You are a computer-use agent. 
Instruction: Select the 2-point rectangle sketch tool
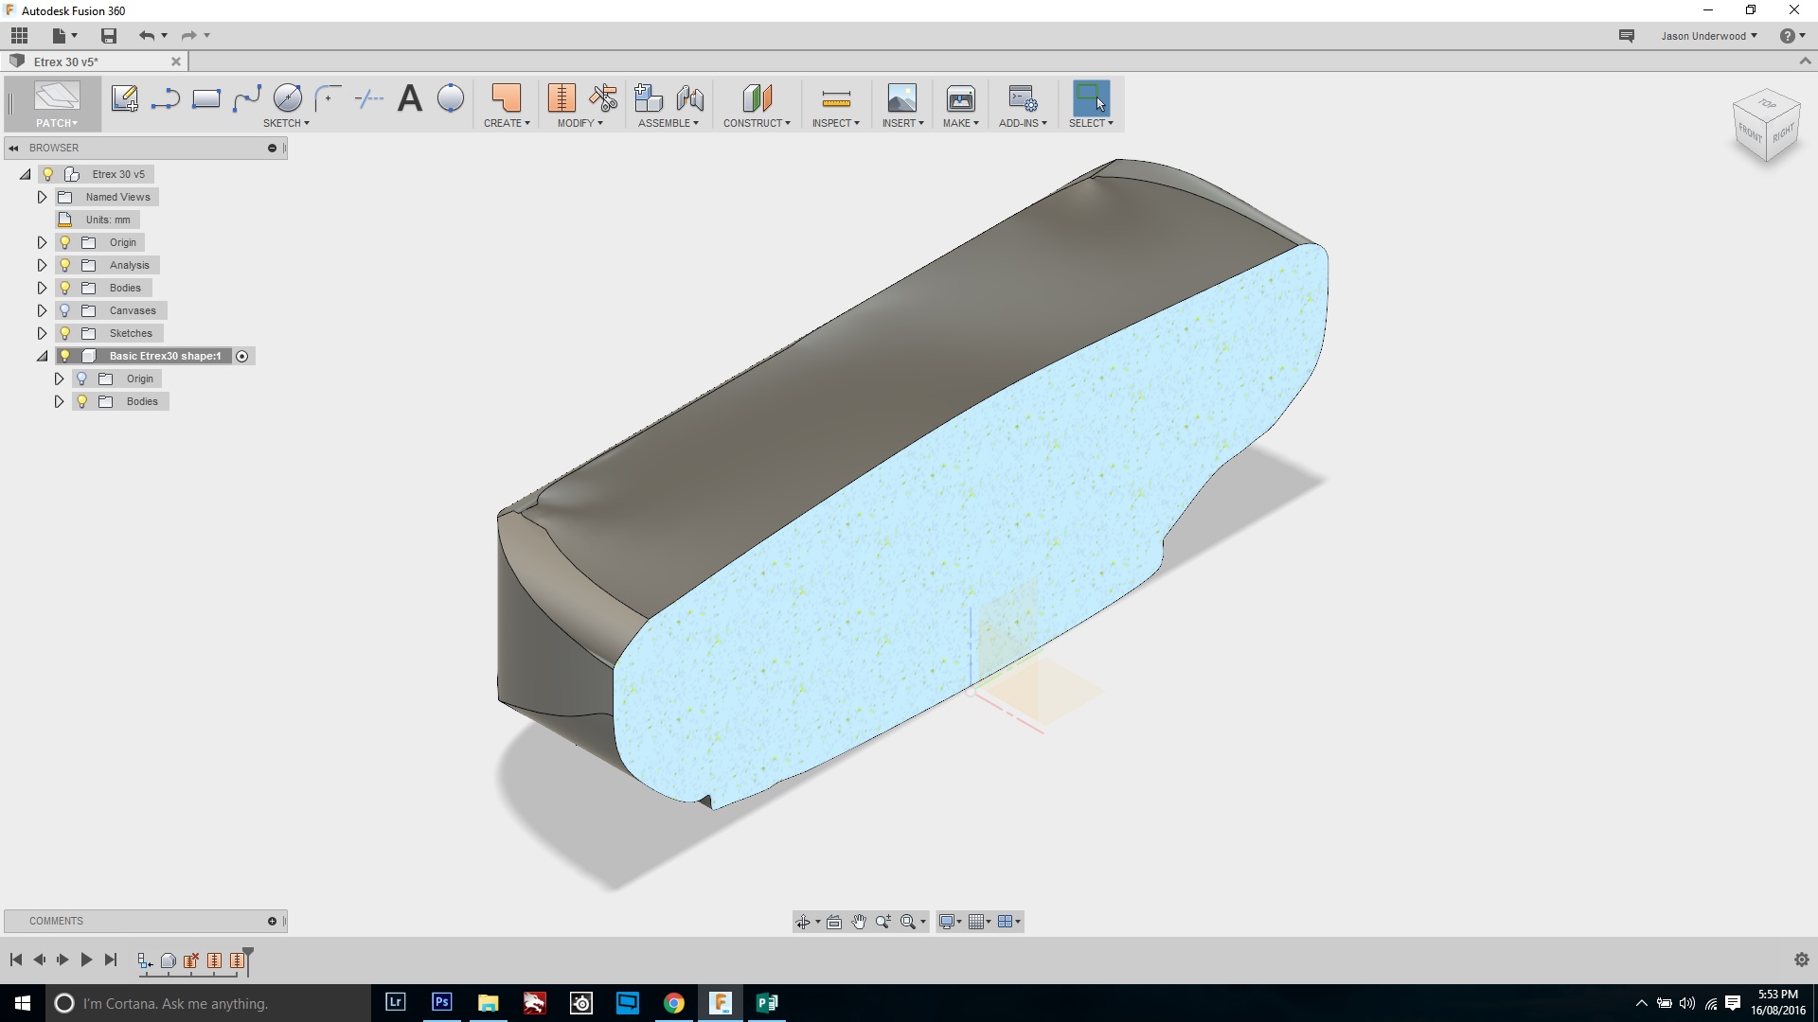(x=205, y=97)
